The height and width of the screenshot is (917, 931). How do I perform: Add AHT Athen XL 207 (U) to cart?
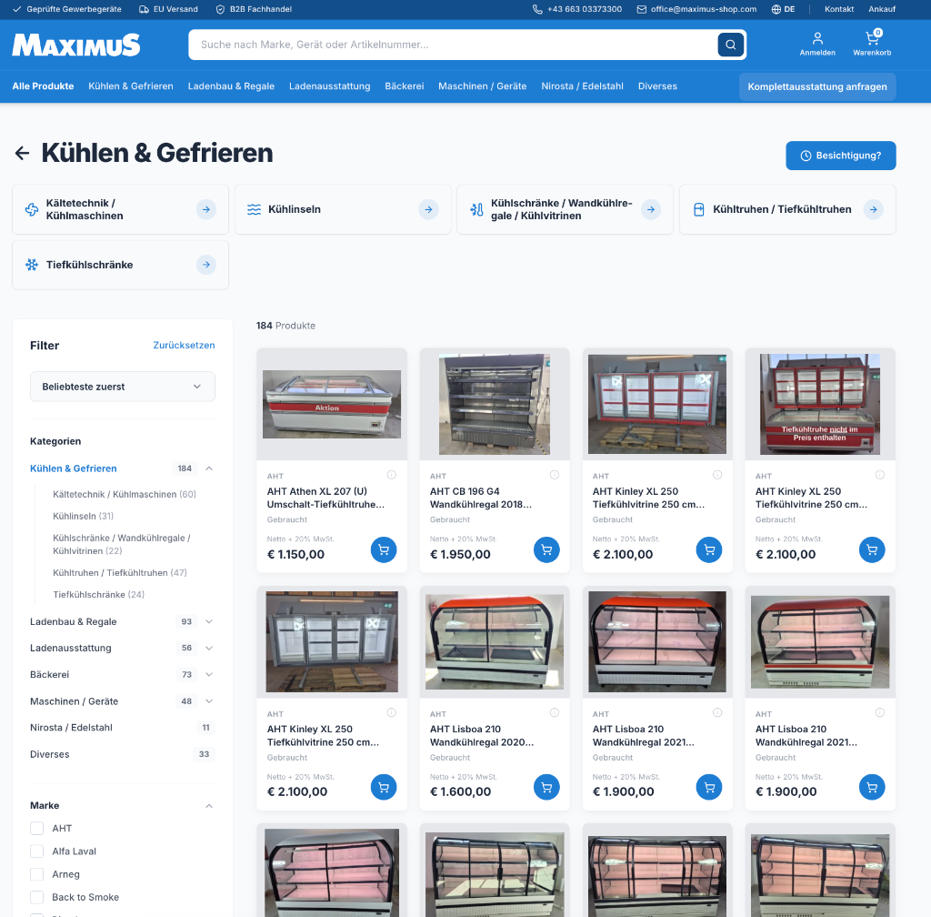pos(384,549)
